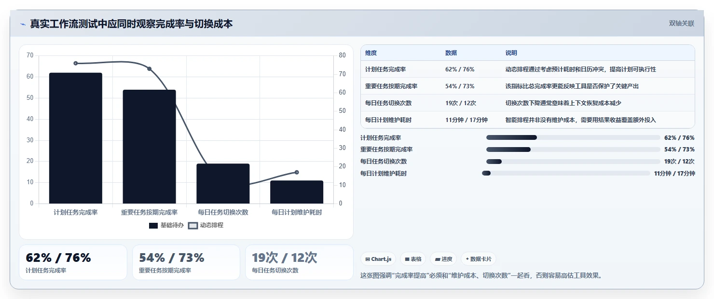The image size is (714, 299).
Task: Click the footer note starting 这张图强调
Action: click(x=481, y=276)
